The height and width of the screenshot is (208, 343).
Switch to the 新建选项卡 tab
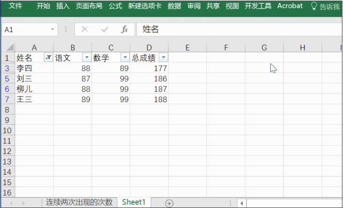click(145, 6)
